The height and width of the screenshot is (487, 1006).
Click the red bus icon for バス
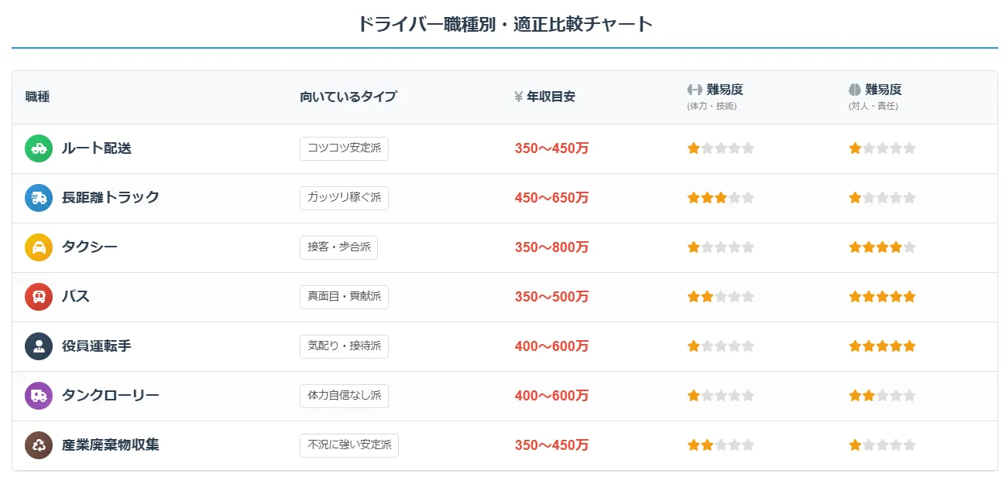[39, 297]
